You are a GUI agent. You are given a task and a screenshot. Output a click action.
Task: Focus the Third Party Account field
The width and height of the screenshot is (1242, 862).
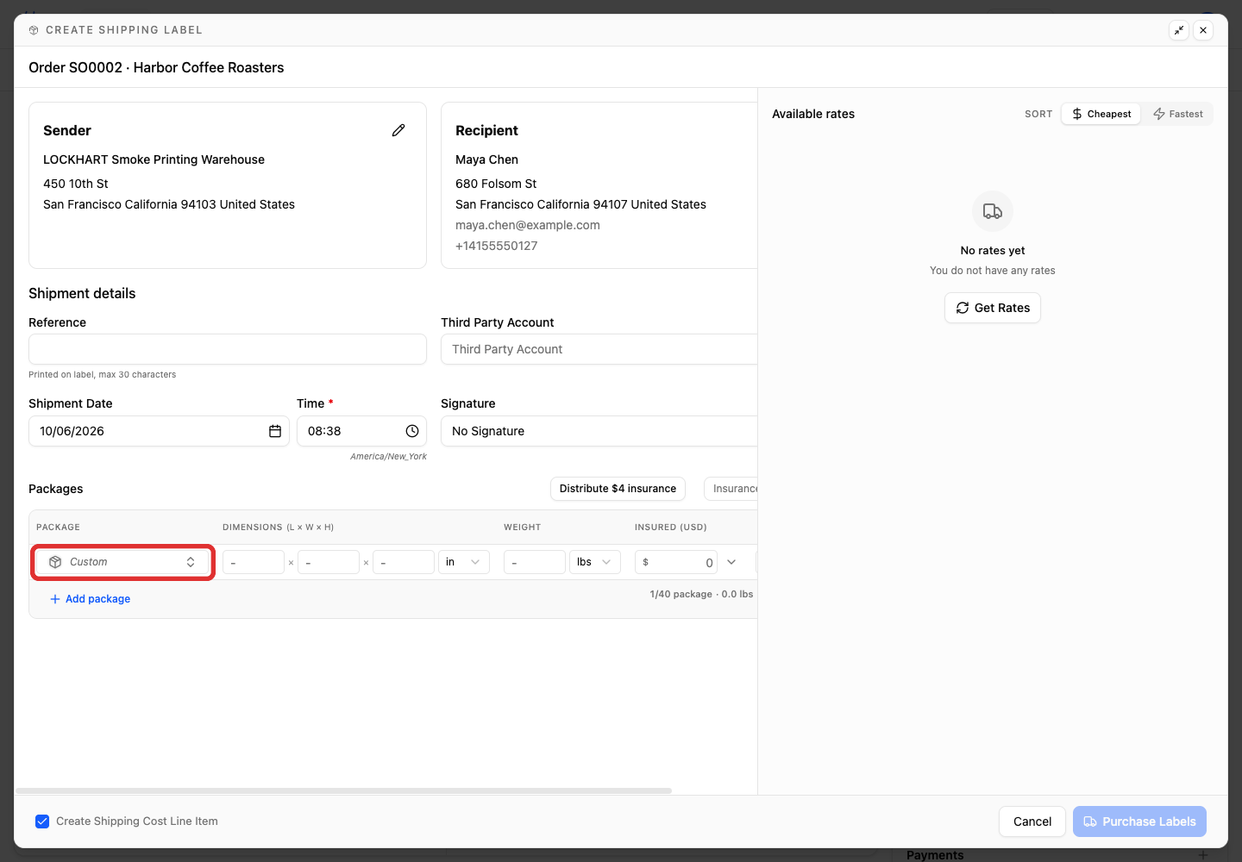599,349
